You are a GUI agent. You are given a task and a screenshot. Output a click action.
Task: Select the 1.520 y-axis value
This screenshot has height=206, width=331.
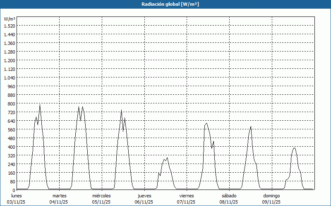coord(10,26)
